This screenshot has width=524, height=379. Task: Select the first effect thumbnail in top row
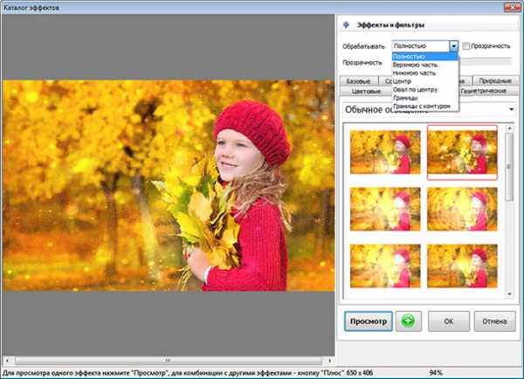(x=385, y=152)
